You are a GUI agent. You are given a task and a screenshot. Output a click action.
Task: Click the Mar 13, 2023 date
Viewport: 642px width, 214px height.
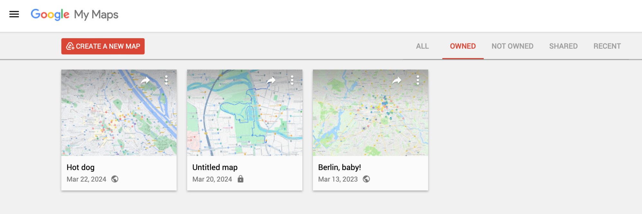tap(338, 179)
